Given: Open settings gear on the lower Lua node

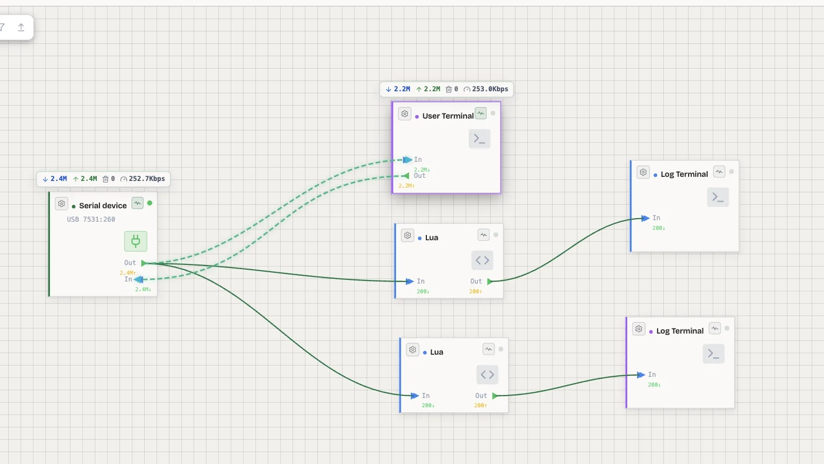Looking at the screenshot, I should click(x=413, y=350).
